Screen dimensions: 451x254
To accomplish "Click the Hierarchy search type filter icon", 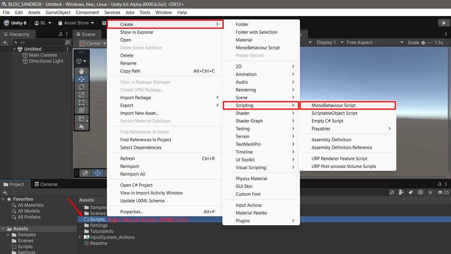I will tap(68, 43).
